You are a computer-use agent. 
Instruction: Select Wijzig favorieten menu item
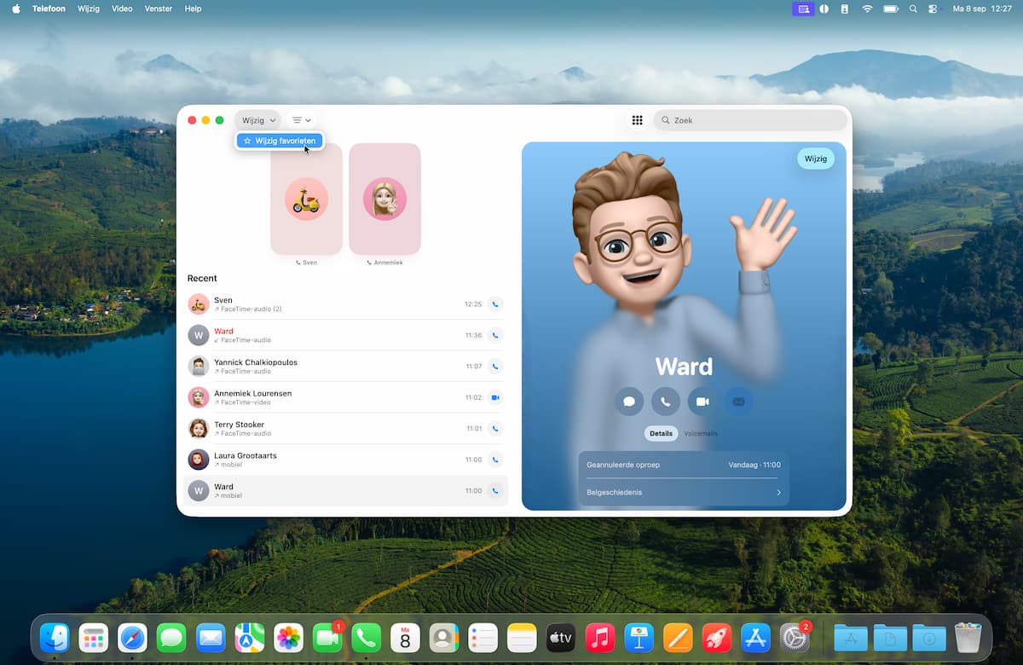click(280, 141)
